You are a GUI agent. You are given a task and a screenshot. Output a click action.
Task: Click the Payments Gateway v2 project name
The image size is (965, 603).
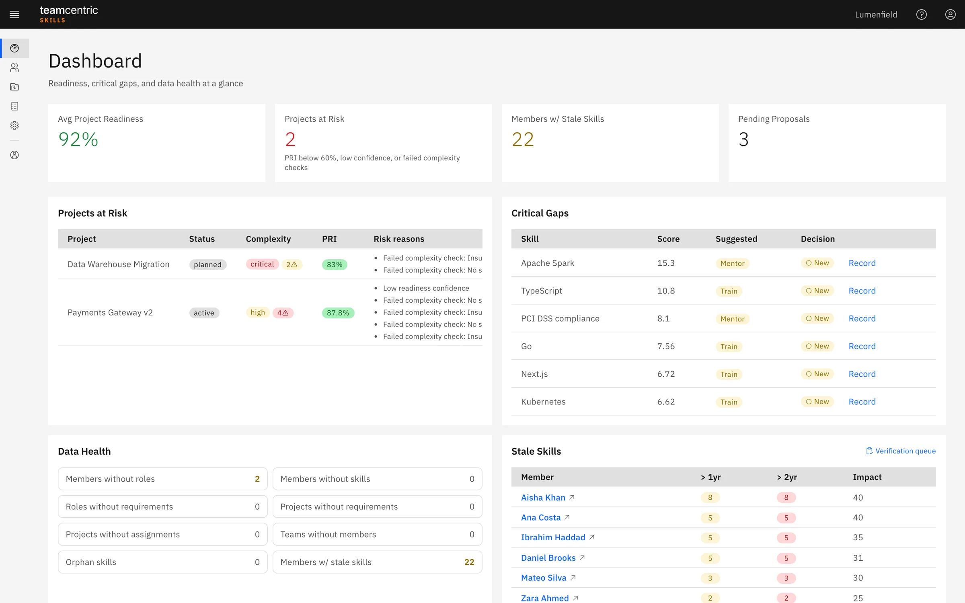110,312
